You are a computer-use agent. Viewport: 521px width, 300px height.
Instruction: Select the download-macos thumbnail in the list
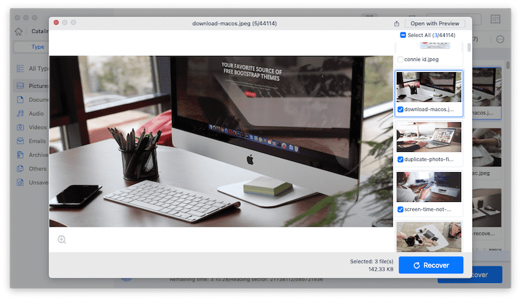(x=429, y=87)
